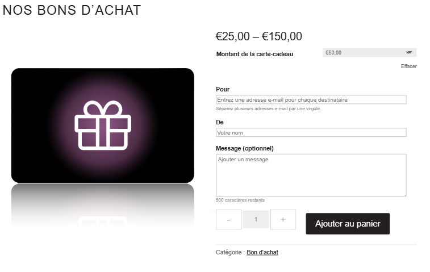Click the Ajouter un message text area
This screenshot has width=430, height=272.
coord(311,175)
